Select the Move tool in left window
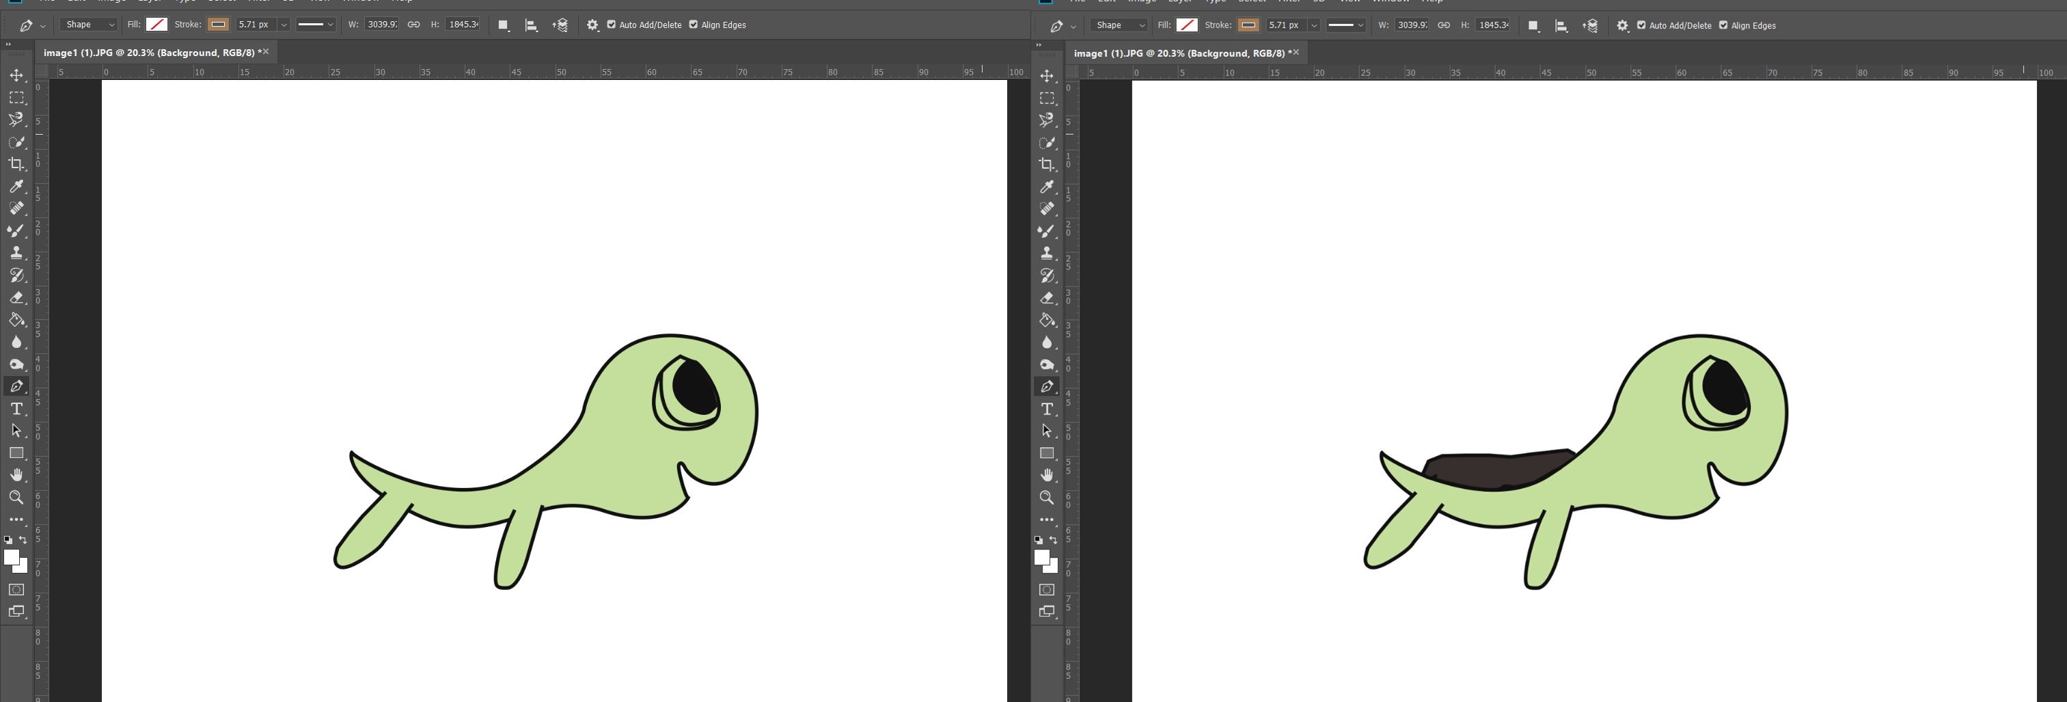This screenshot has width=2067, height=702. point(16,75)
